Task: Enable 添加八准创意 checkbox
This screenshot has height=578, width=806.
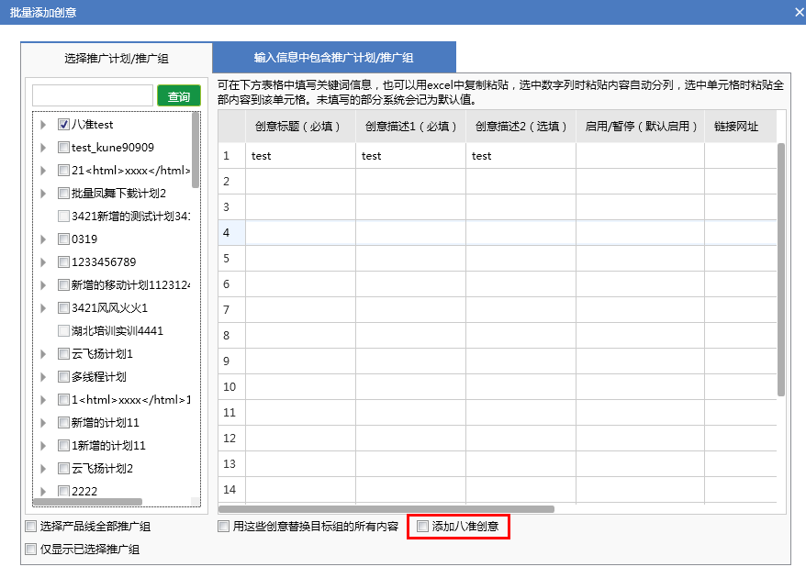Action: coord(422,527)
